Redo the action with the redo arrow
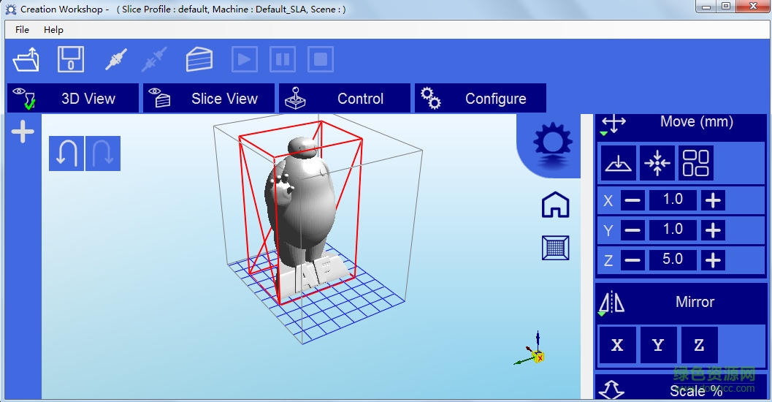Image resolution: width=772 pixels, height=402 pixels. pyautogui.click(x=103, y=153)
